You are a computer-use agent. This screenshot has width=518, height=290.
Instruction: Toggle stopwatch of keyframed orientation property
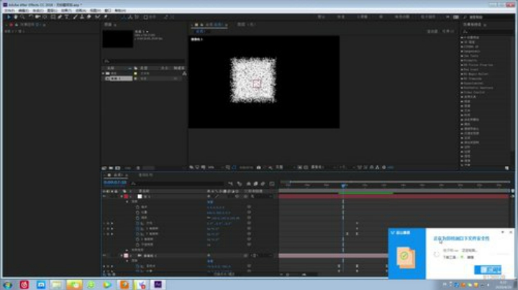tap(137, 223)
